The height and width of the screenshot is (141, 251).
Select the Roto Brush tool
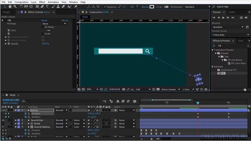69,7
